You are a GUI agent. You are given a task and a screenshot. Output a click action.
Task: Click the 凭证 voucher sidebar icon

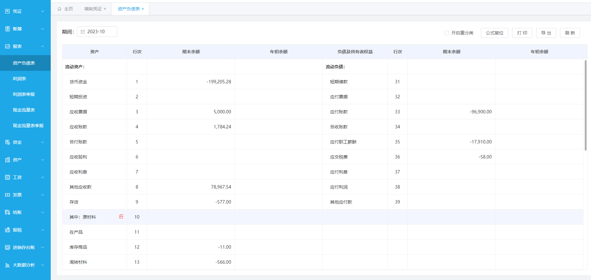8,11
